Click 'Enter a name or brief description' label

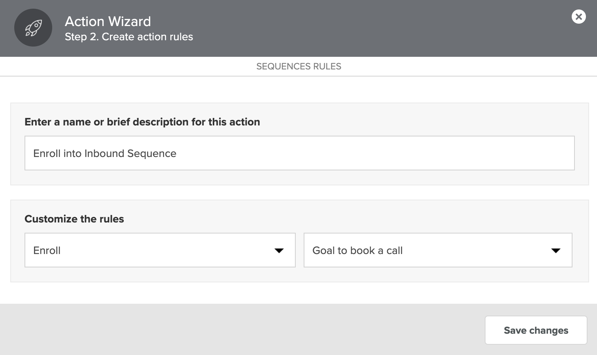tap(142, 122)
